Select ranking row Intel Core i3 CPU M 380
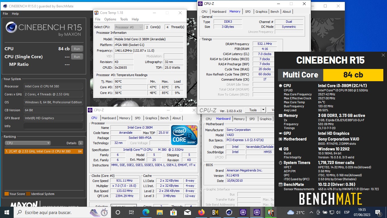The width and height of the screenshot is (387, 218). 44,151
